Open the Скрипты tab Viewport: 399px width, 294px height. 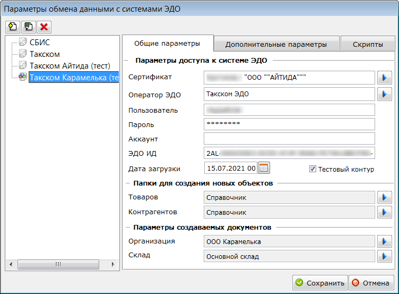(x=368, y=45)
